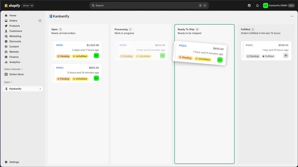The image size is (298, 167).
Task: Click the Fulfilled column header
Action: (245, 29)
